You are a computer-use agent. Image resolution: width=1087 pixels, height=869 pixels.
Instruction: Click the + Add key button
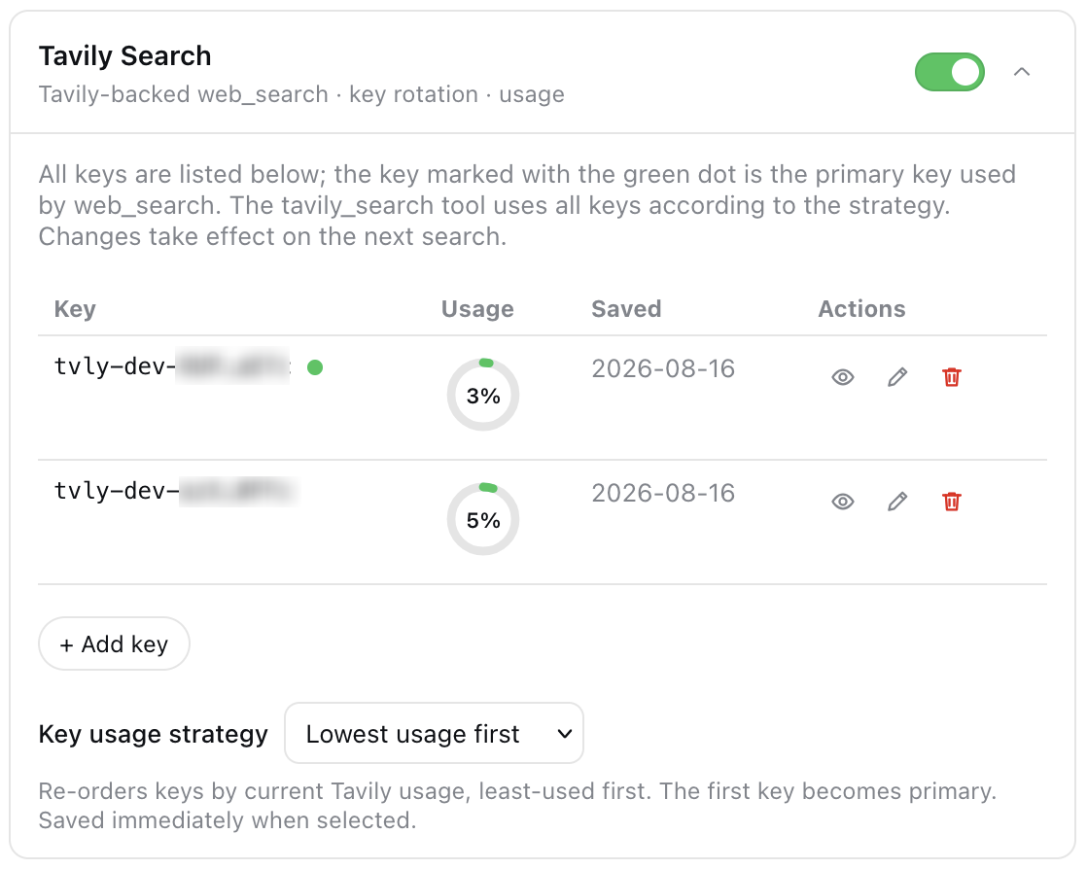tap(114, 643)
